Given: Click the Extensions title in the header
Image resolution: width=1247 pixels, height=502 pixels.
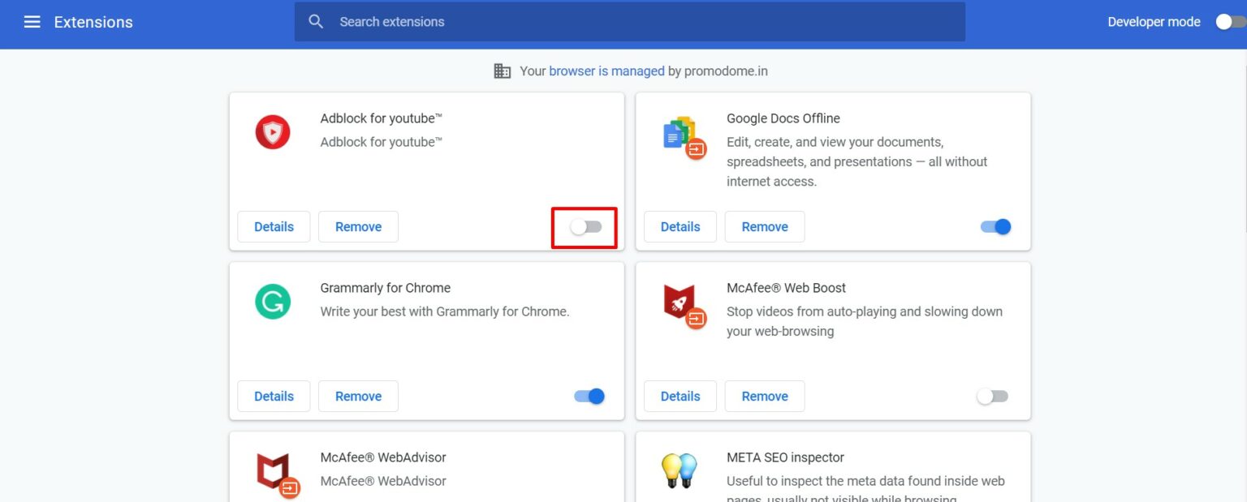Looking at the screenshot, I should click(x=93, y=22).
